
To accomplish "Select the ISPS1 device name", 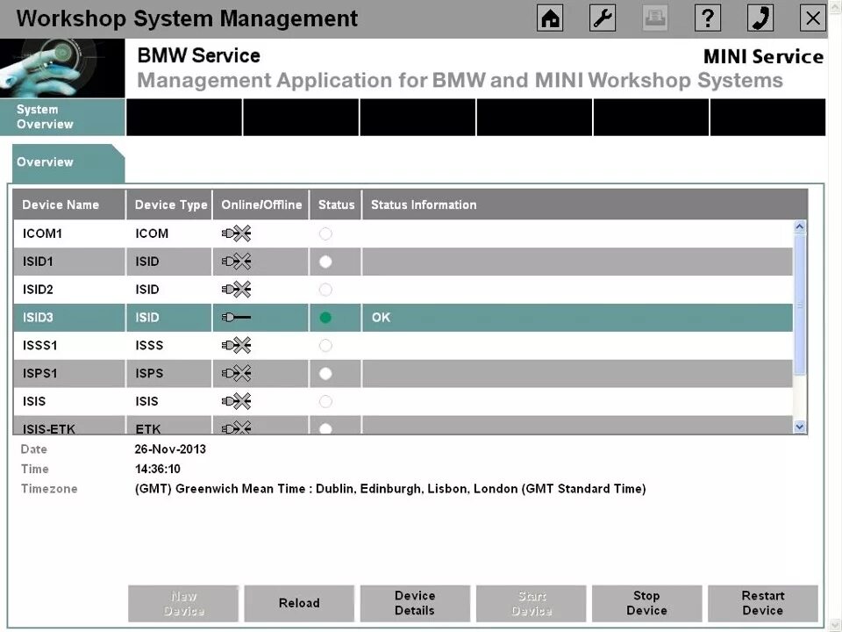I will pos(39,374).
